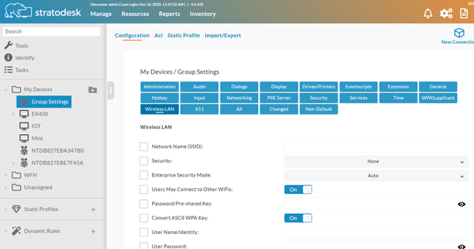Click the add folder icon beside My Devices

tap(92, 90)
